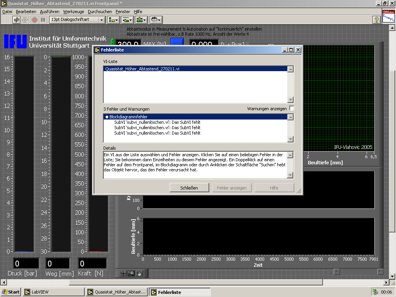Click the Schließen button
The image size is (396, 297).
coord(189,188)
